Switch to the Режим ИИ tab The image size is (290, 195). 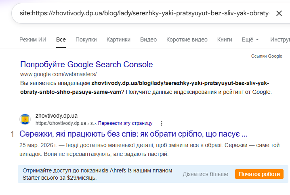tap(33, 39)
